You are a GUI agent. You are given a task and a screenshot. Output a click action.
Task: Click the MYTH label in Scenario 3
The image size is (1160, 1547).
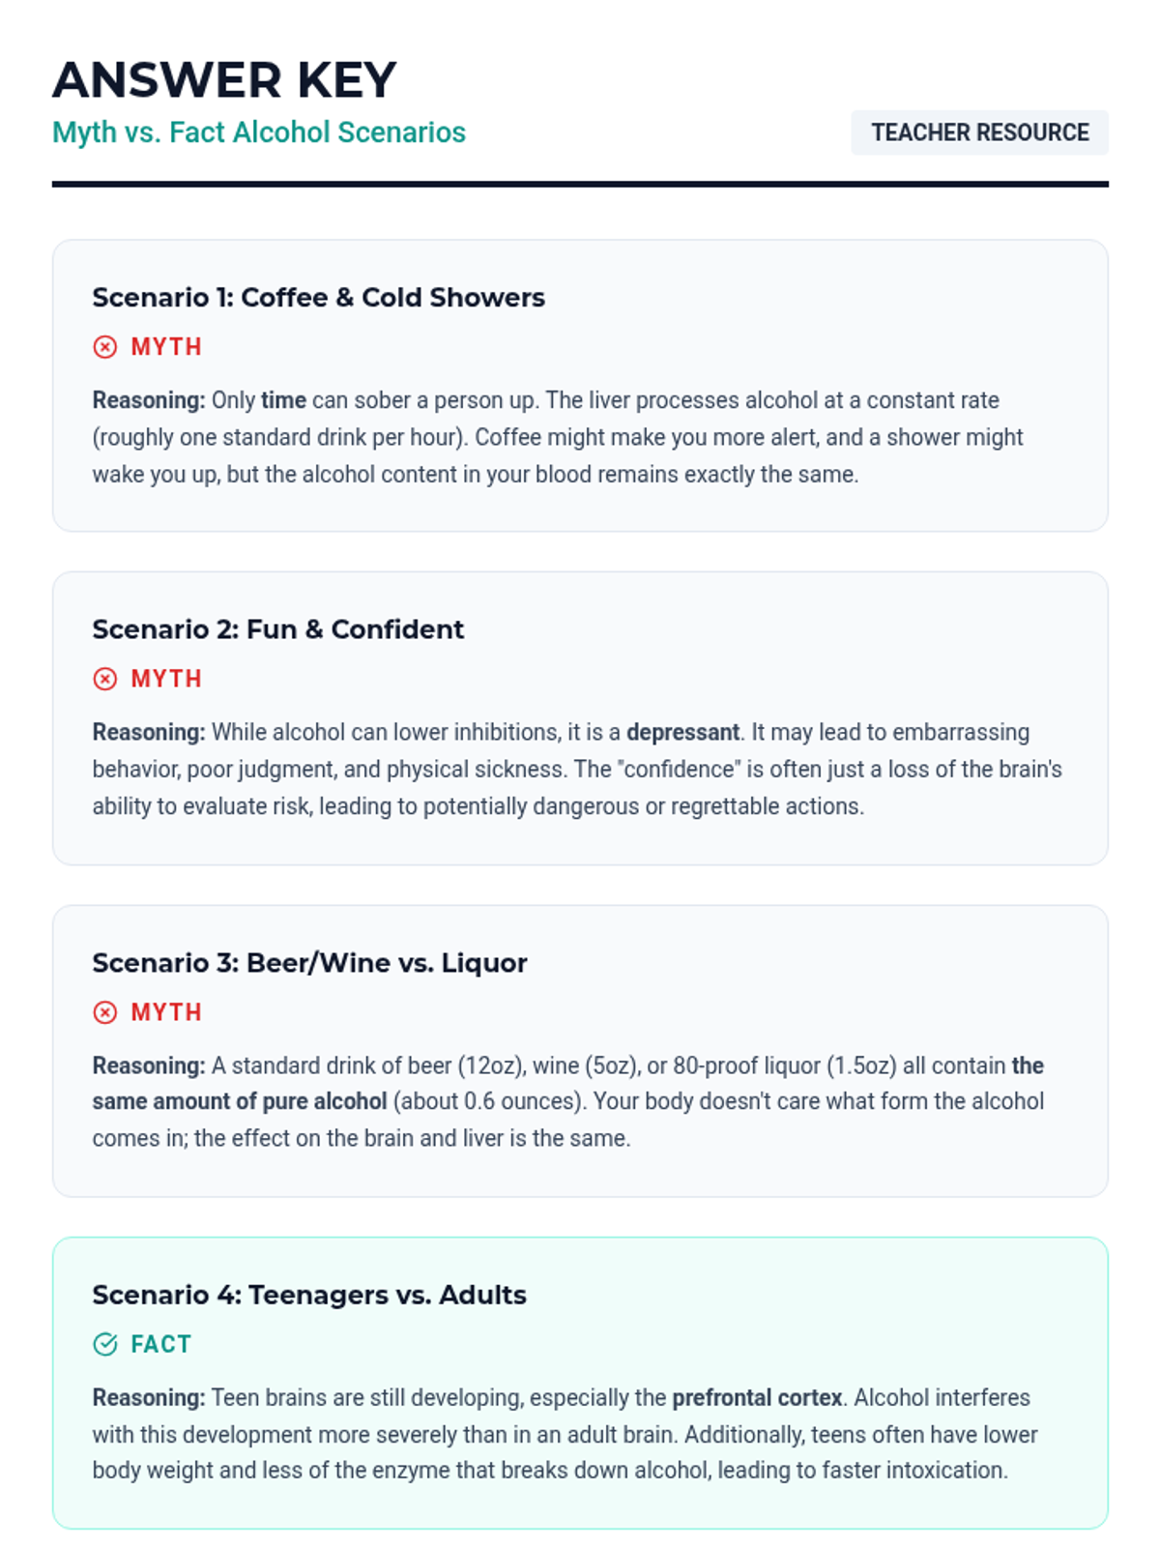click(166, 1012)
